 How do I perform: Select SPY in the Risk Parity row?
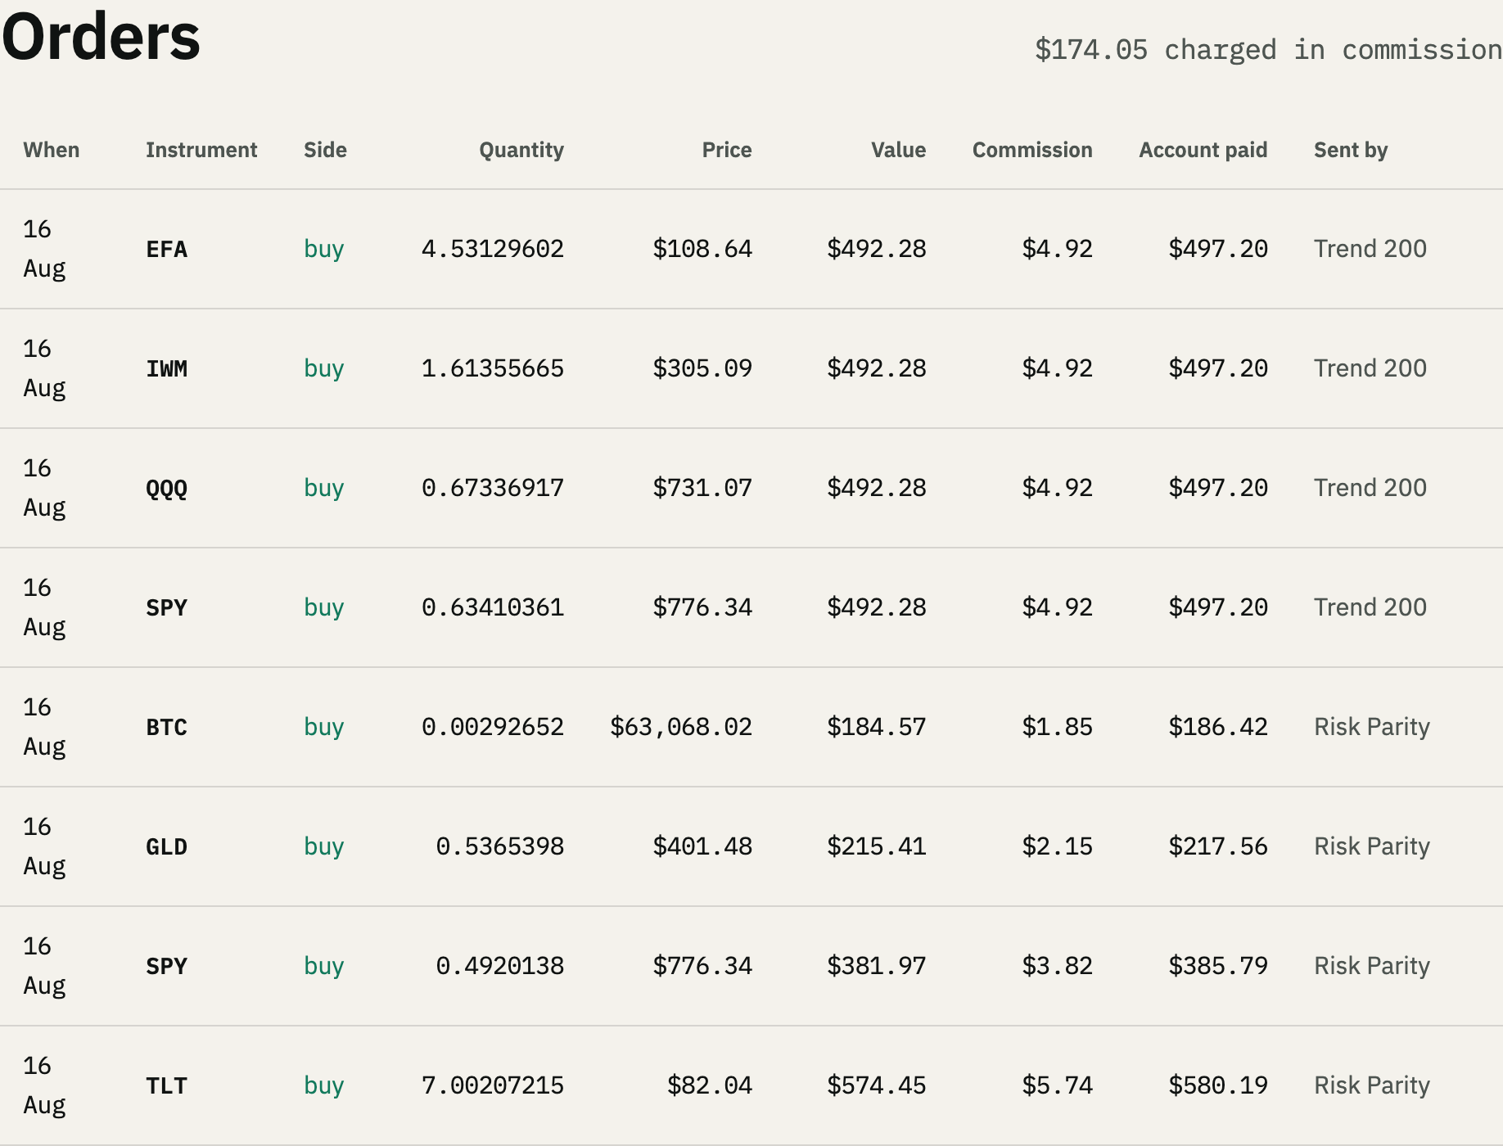[167, 966]
